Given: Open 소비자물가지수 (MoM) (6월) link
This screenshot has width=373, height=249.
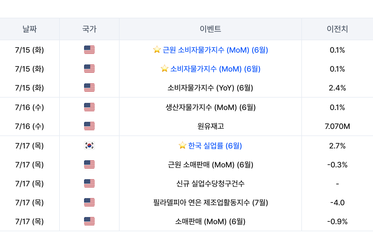Looking at the screenshot, I should pos(215,69).
